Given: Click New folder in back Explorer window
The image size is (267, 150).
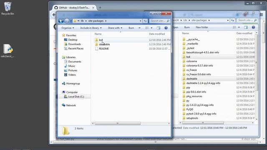Looking at the screenshot, I should pos(202,27).
